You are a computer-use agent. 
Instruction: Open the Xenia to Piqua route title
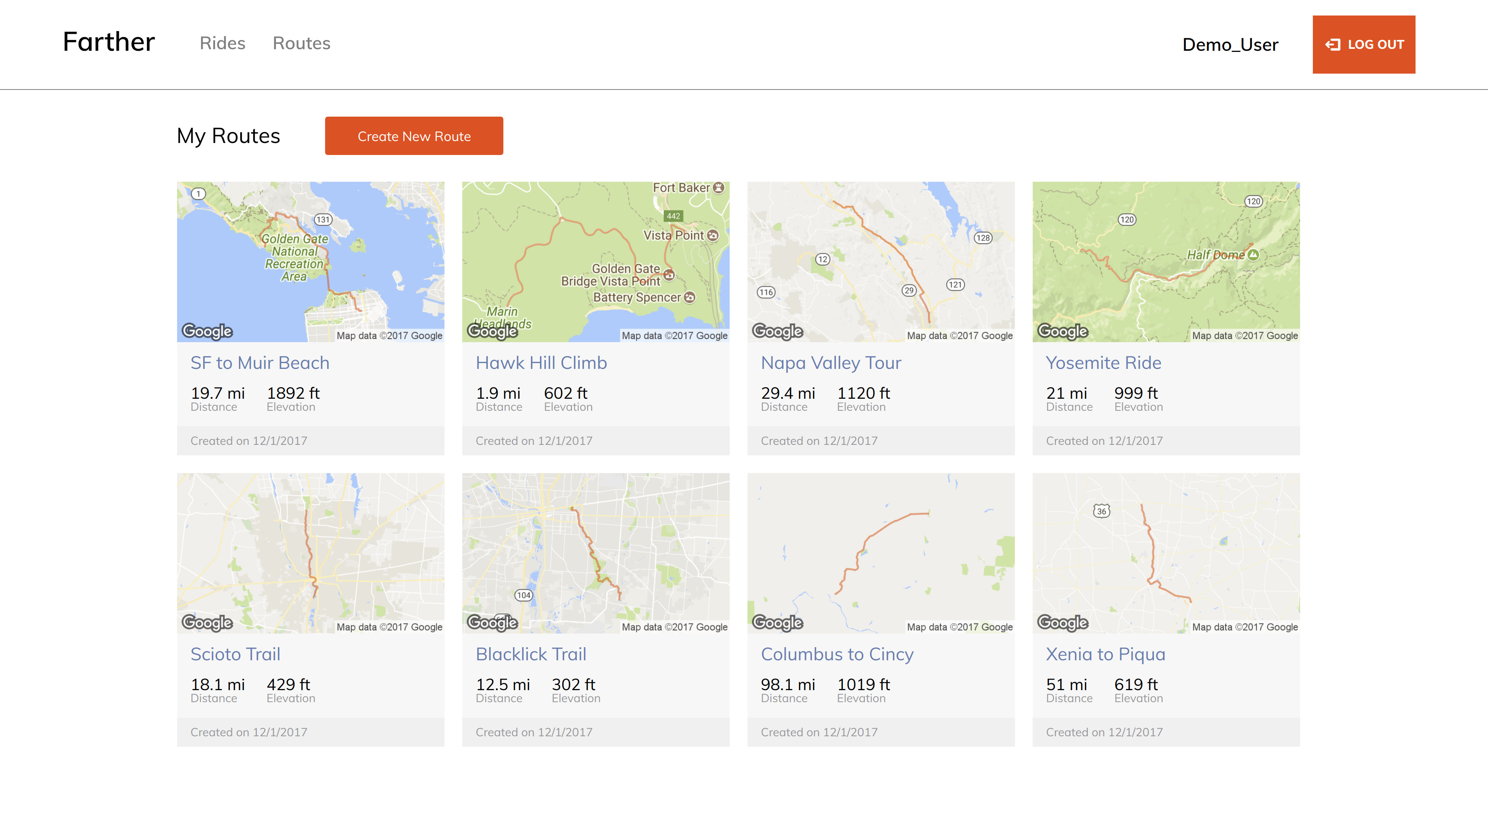[x=1105, y=654]
